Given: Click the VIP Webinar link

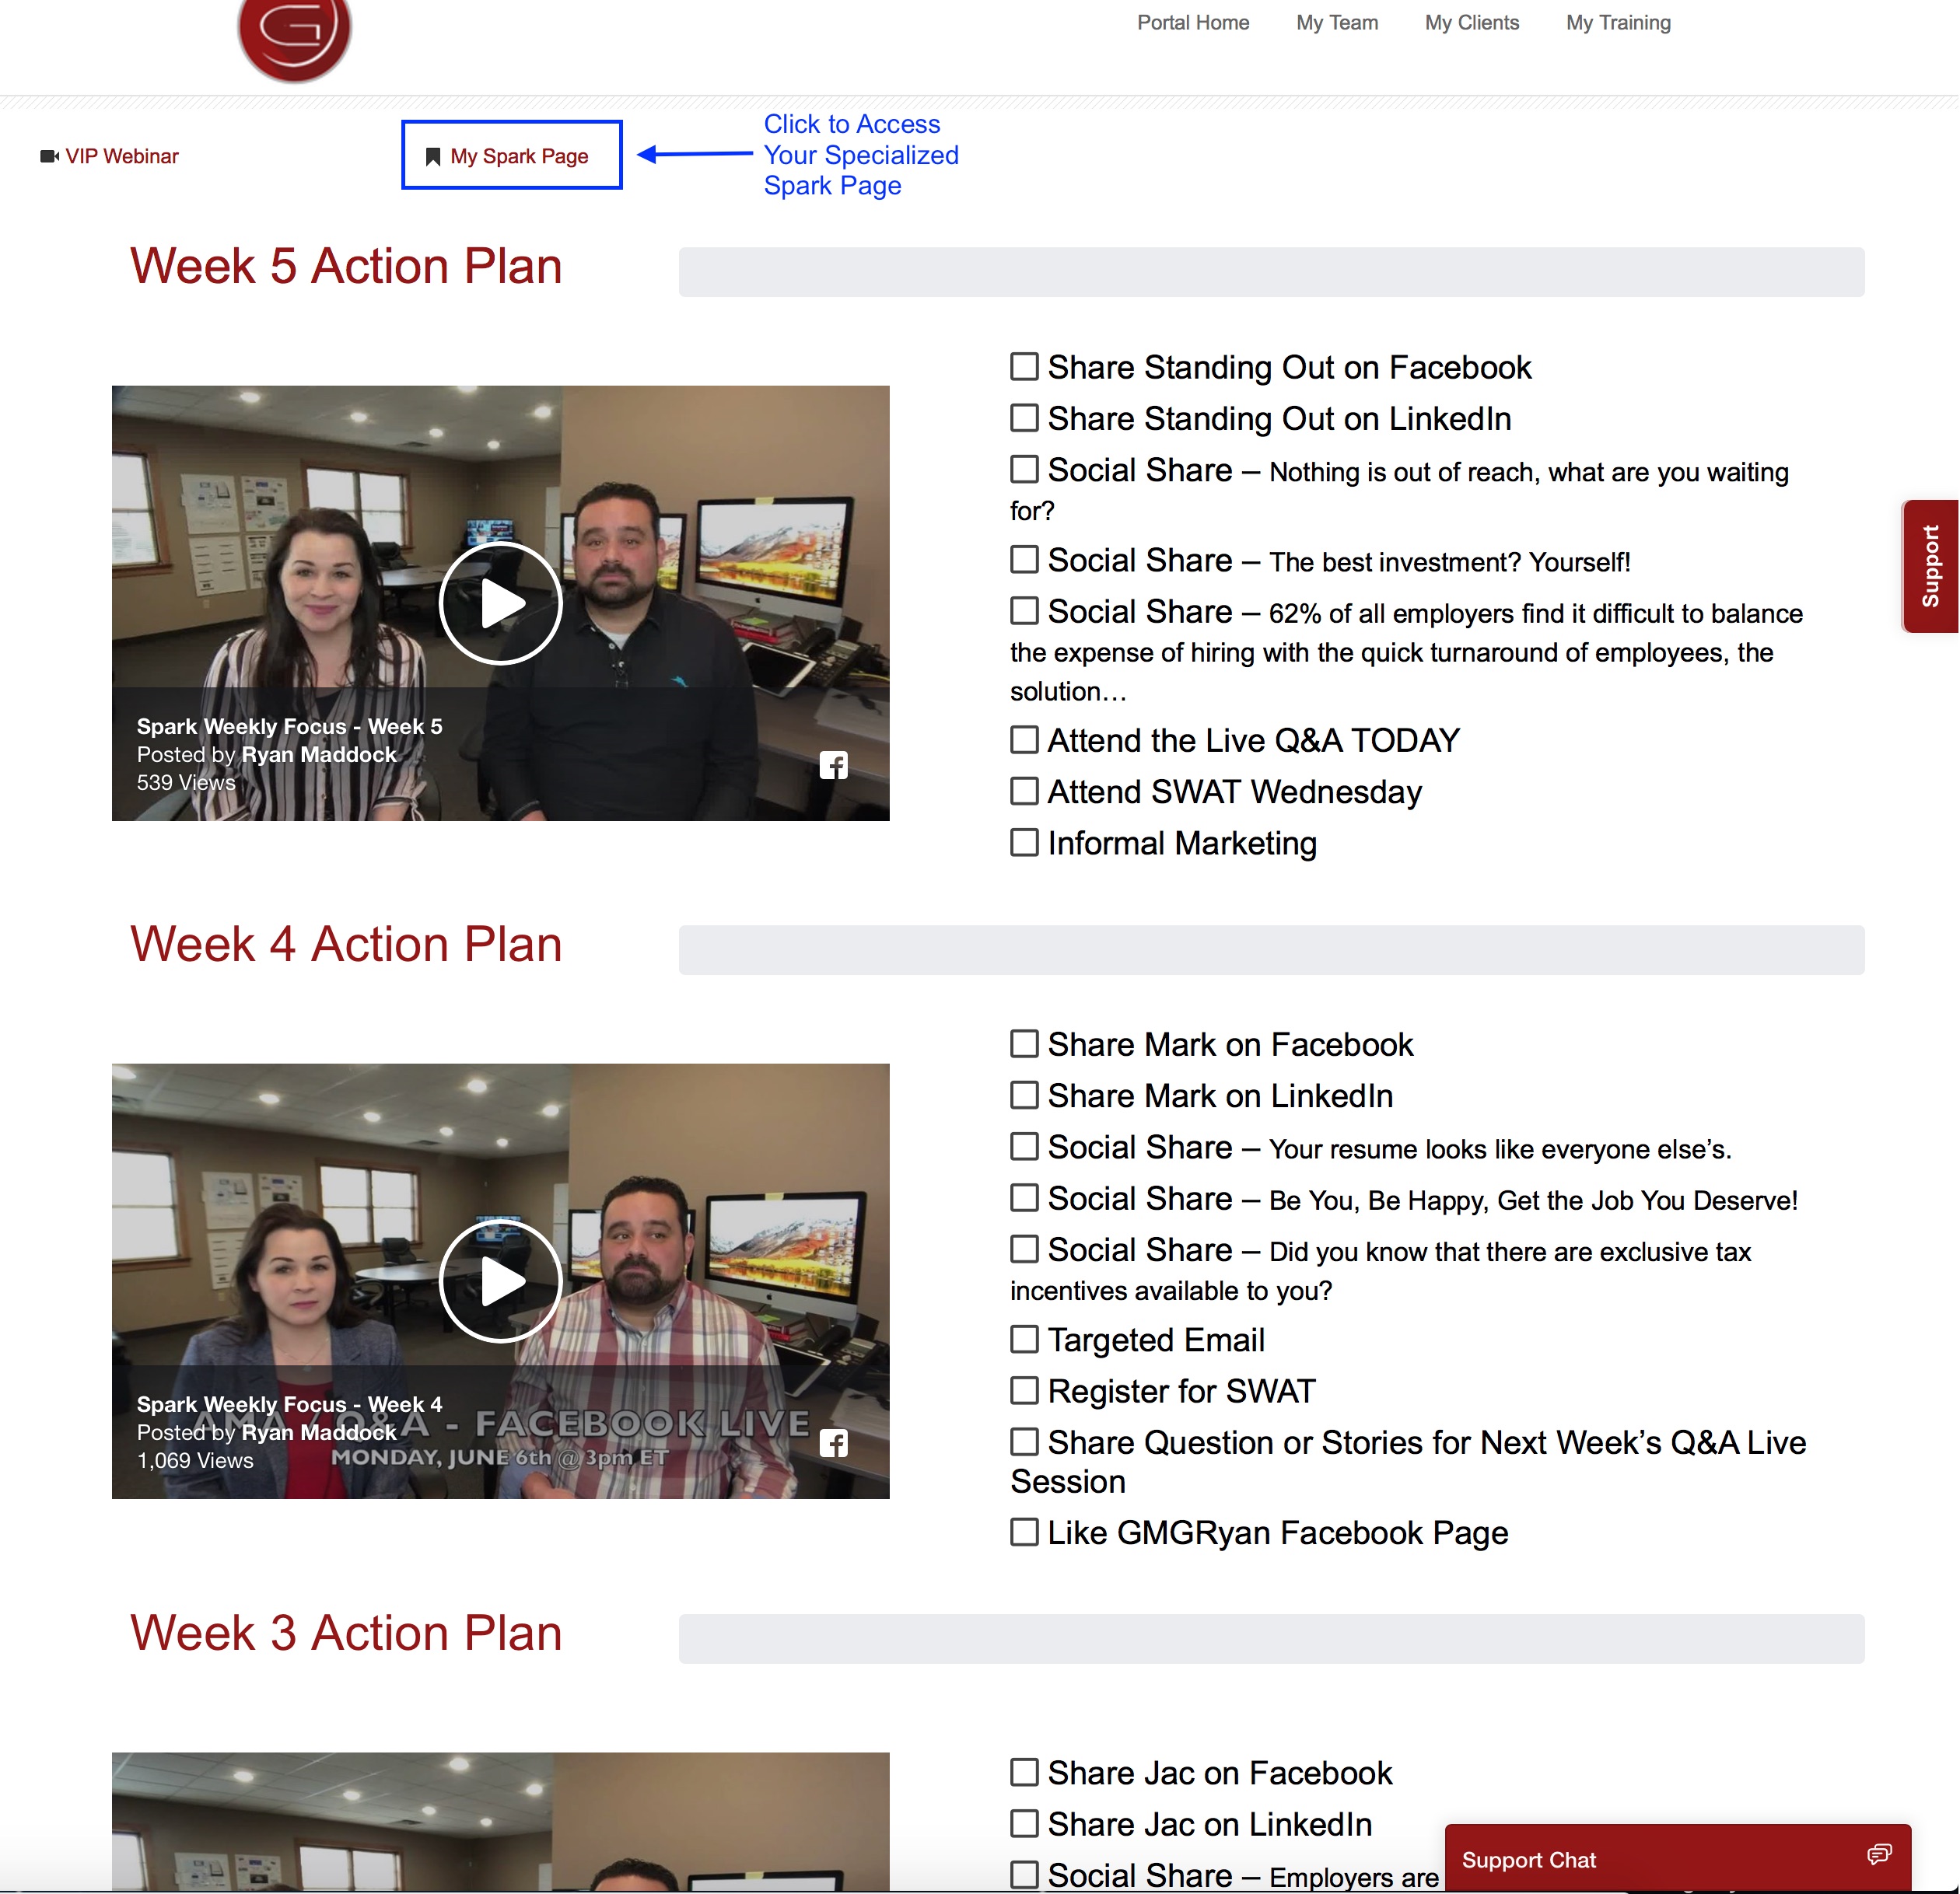Looking at the screenshot, I should click(121, 156).
